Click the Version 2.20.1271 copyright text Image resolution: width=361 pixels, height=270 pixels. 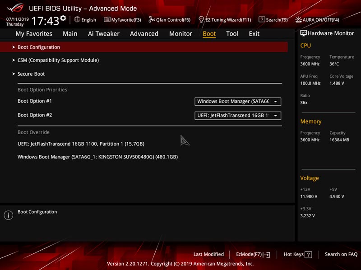180,264
